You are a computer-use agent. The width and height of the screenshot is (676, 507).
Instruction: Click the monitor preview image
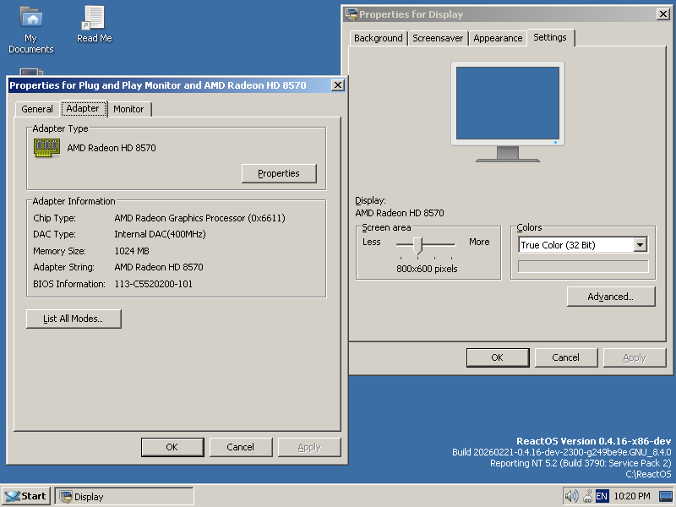[x=508, y=112]
